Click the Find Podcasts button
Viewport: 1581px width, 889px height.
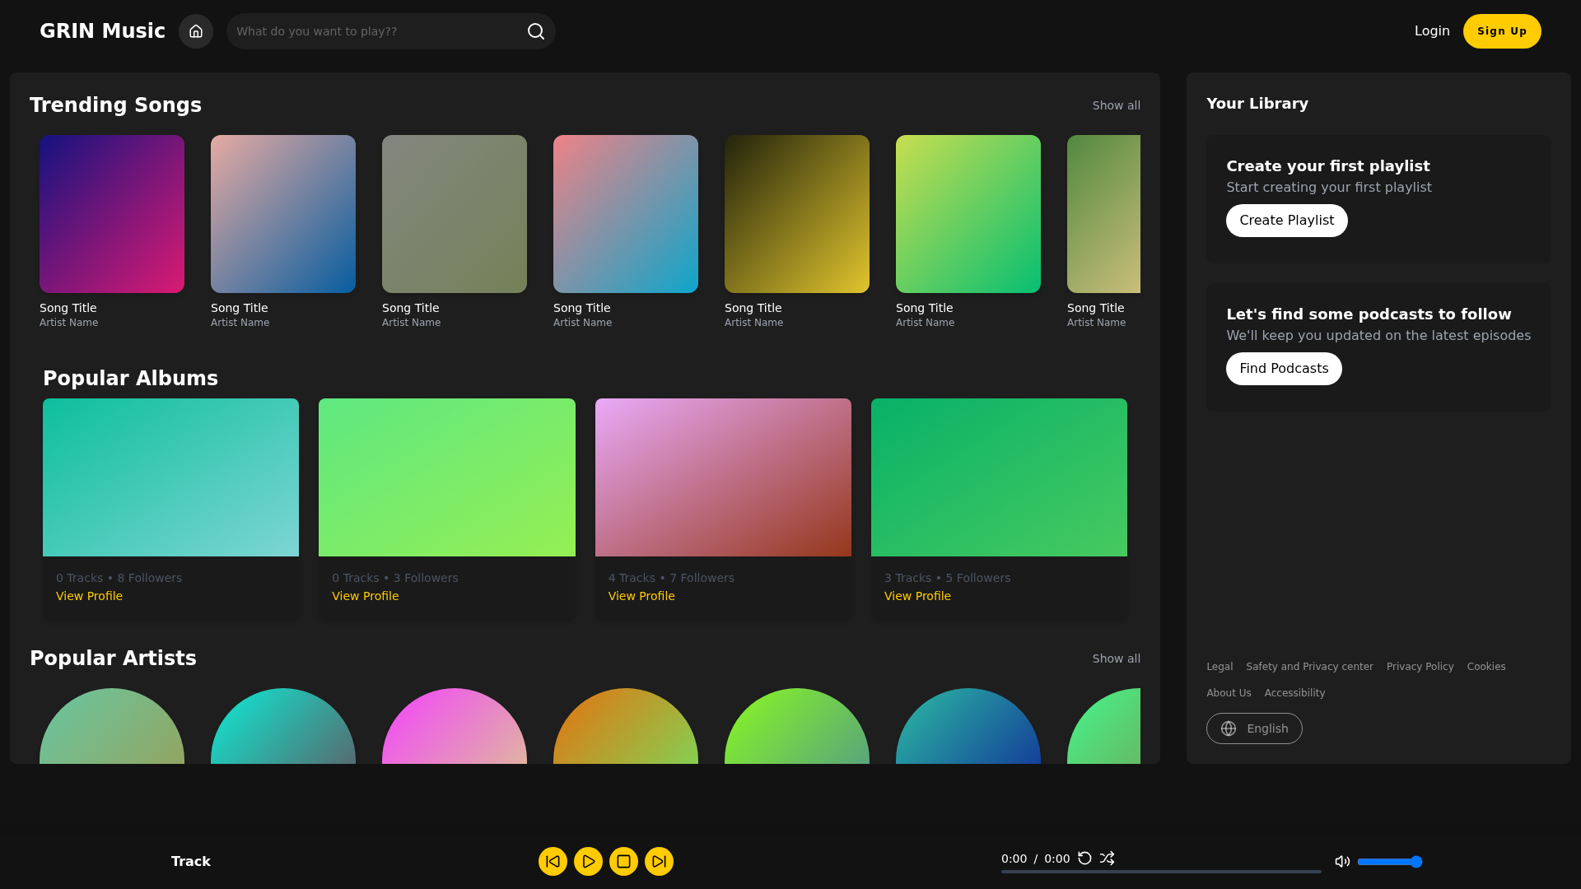pos(1284,369)
